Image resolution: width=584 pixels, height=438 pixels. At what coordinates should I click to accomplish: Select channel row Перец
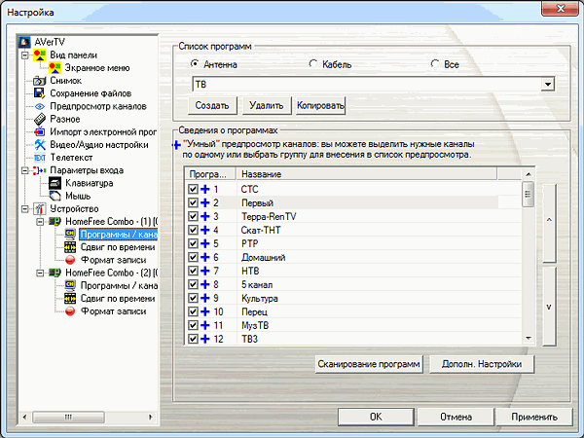pos(353,311)
